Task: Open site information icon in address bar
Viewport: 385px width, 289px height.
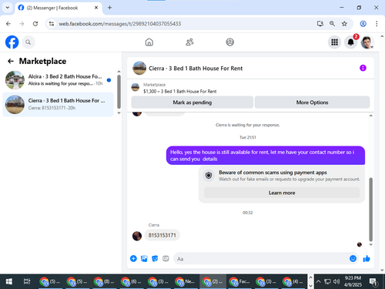Action: 52,24
